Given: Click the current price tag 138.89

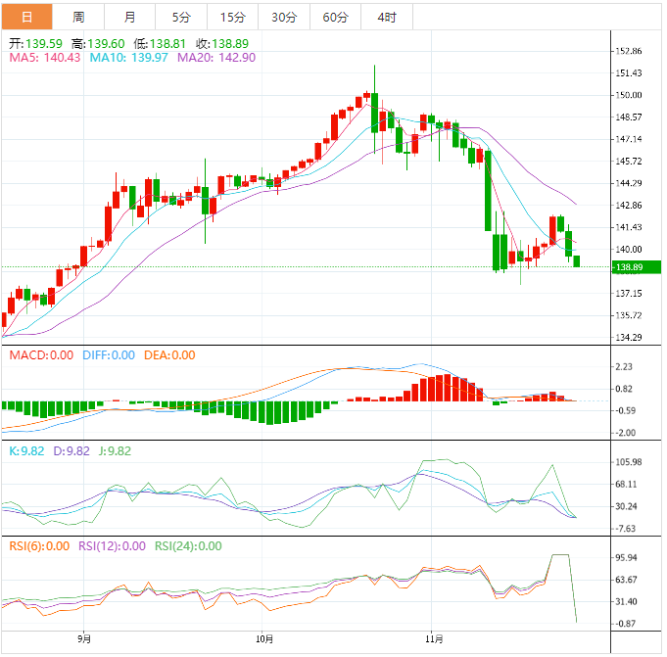Looking at the screenshot, I should [627, 267].
